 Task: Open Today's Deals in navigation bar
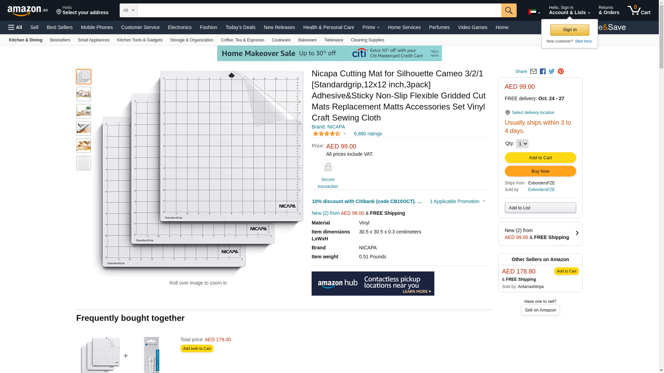click(x=240, y=27)
